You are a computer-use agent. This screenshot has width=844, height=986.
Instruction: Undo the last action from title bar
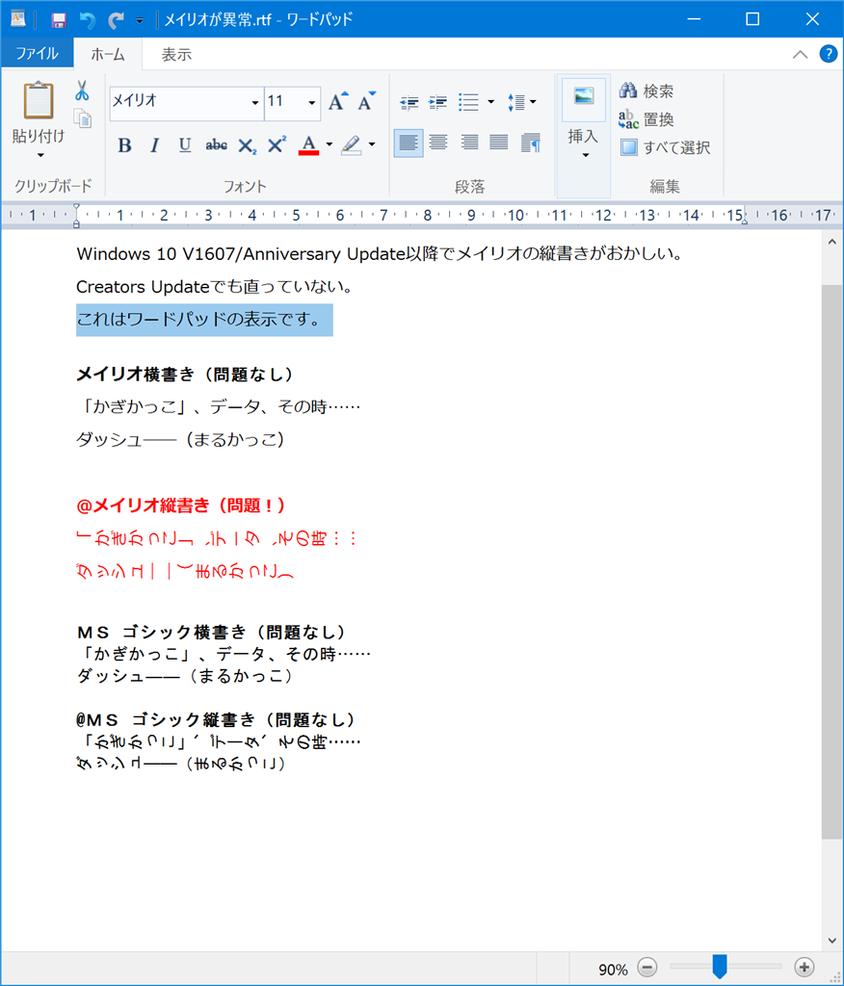87,21
